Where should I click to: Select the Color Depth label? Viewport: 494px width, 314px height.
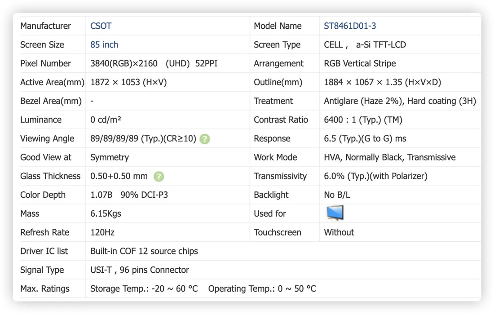tap(43, 195)
